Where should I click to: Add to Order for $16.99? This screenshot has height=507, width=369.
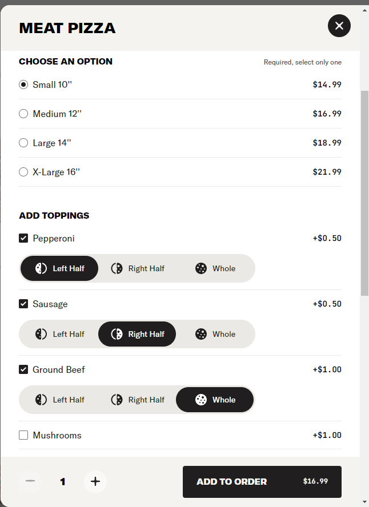pyautogui.click(x=262, y=482)
